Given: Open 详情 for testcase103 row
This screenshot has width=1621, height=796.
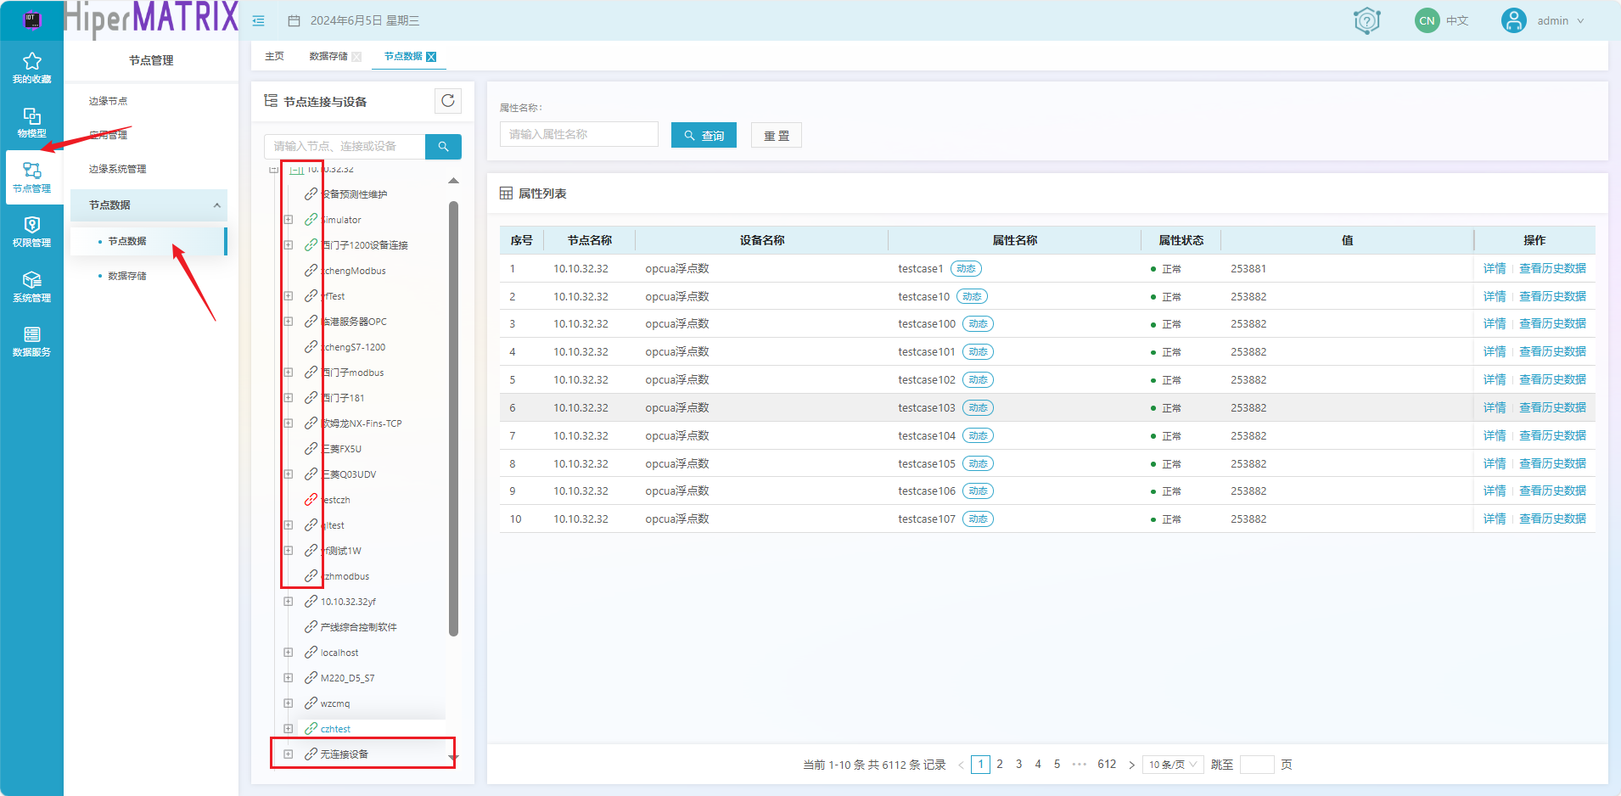Looking at the screenshot, I should (1495, 408).
